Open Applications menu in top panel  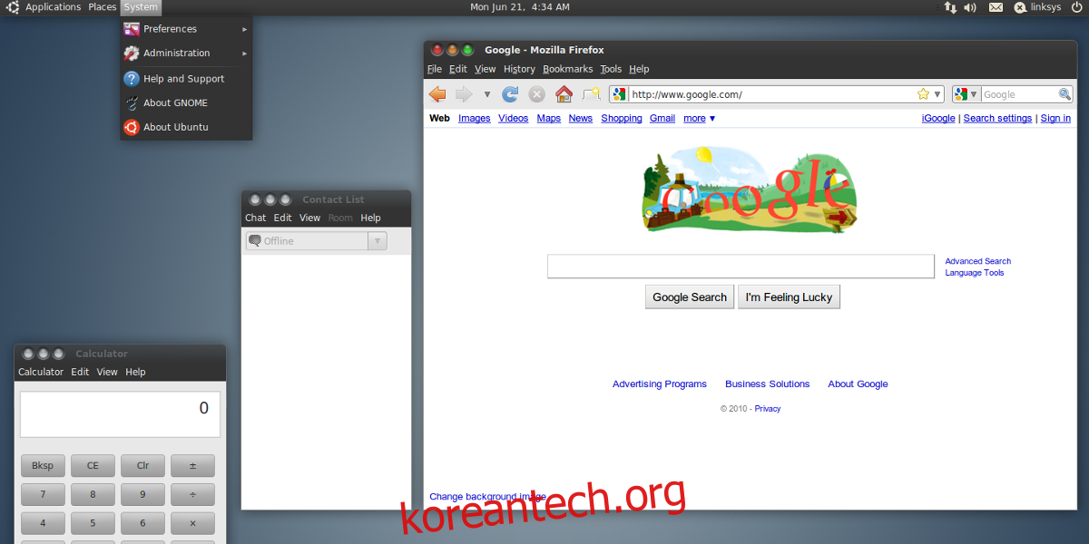[53, 7]
